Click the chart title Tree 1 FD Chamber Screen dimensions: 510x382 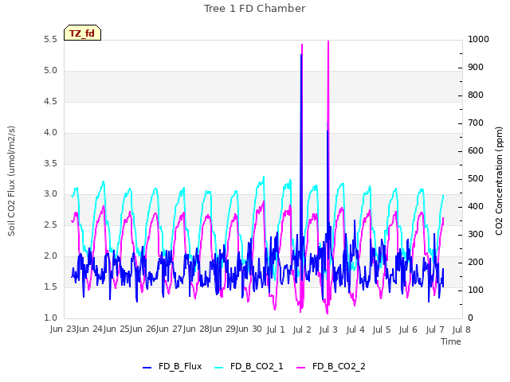tap(255, 9)
